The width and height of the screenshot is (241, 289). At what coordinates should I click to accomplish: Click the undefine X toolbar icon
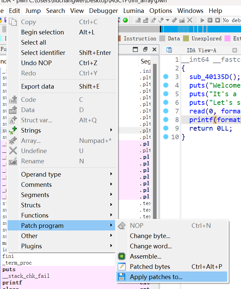pos(190,20)
